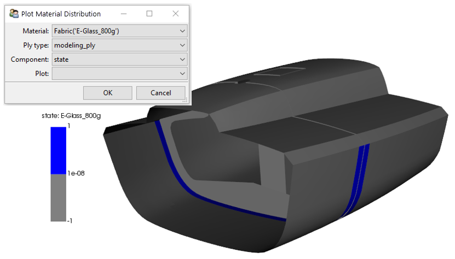Click the blue legend color band
Viewport: 455px width, 259px height.
coord(59,151)
